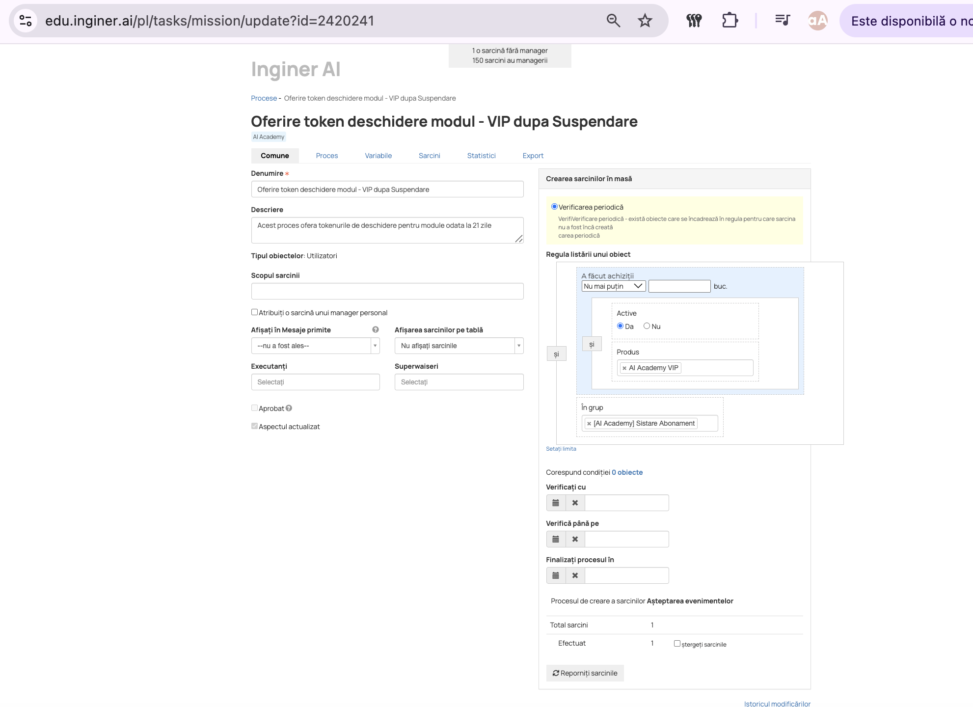
Task: Open calendar for Verifică până pe
Action: pyautogui.click(x=556, y=539)
